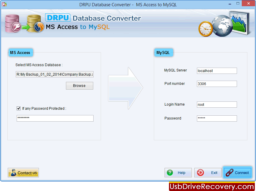Screen dimensions: 256x191
Task: Focus the MS Access password field
Action: click(55, 118)
